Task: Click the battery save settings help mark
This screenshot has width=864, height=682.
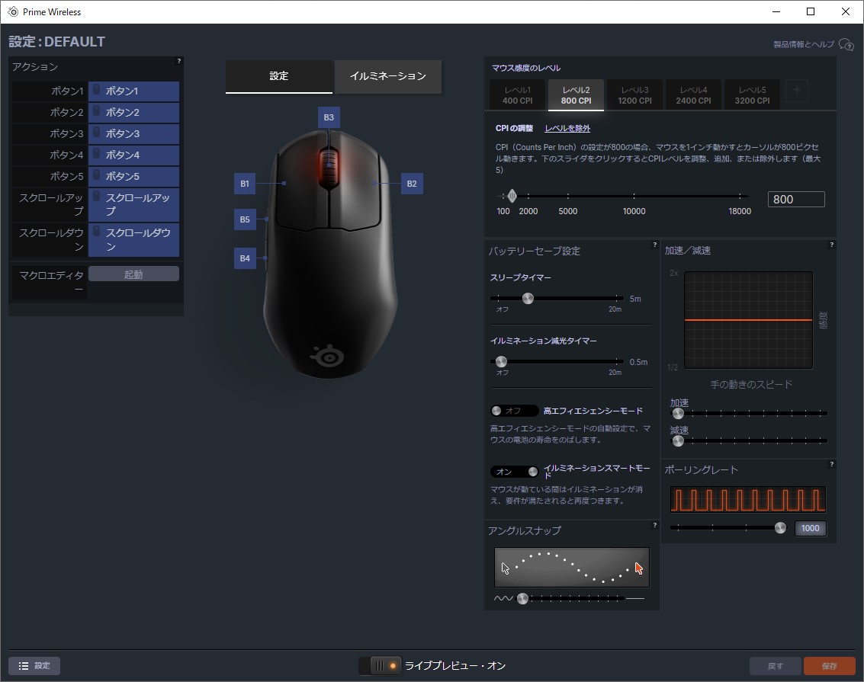Action: pos(654,245)
